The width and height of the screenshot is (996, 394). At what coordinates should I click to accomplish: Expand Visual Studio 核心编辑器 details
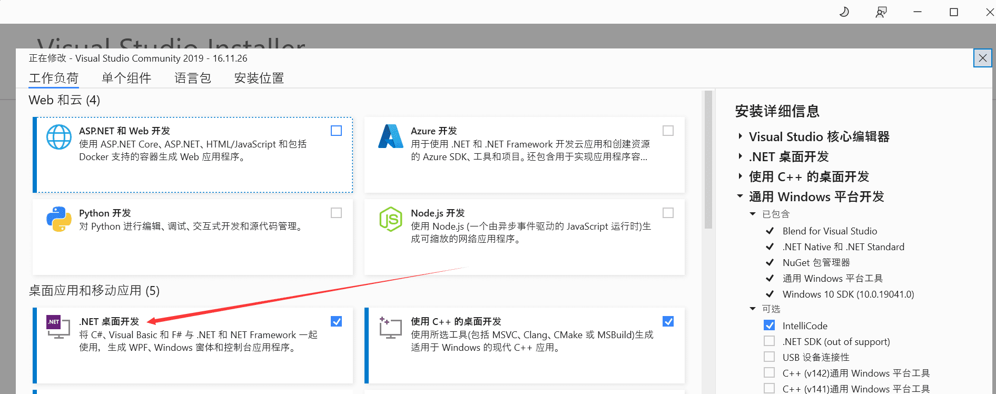tap(740, 136)
